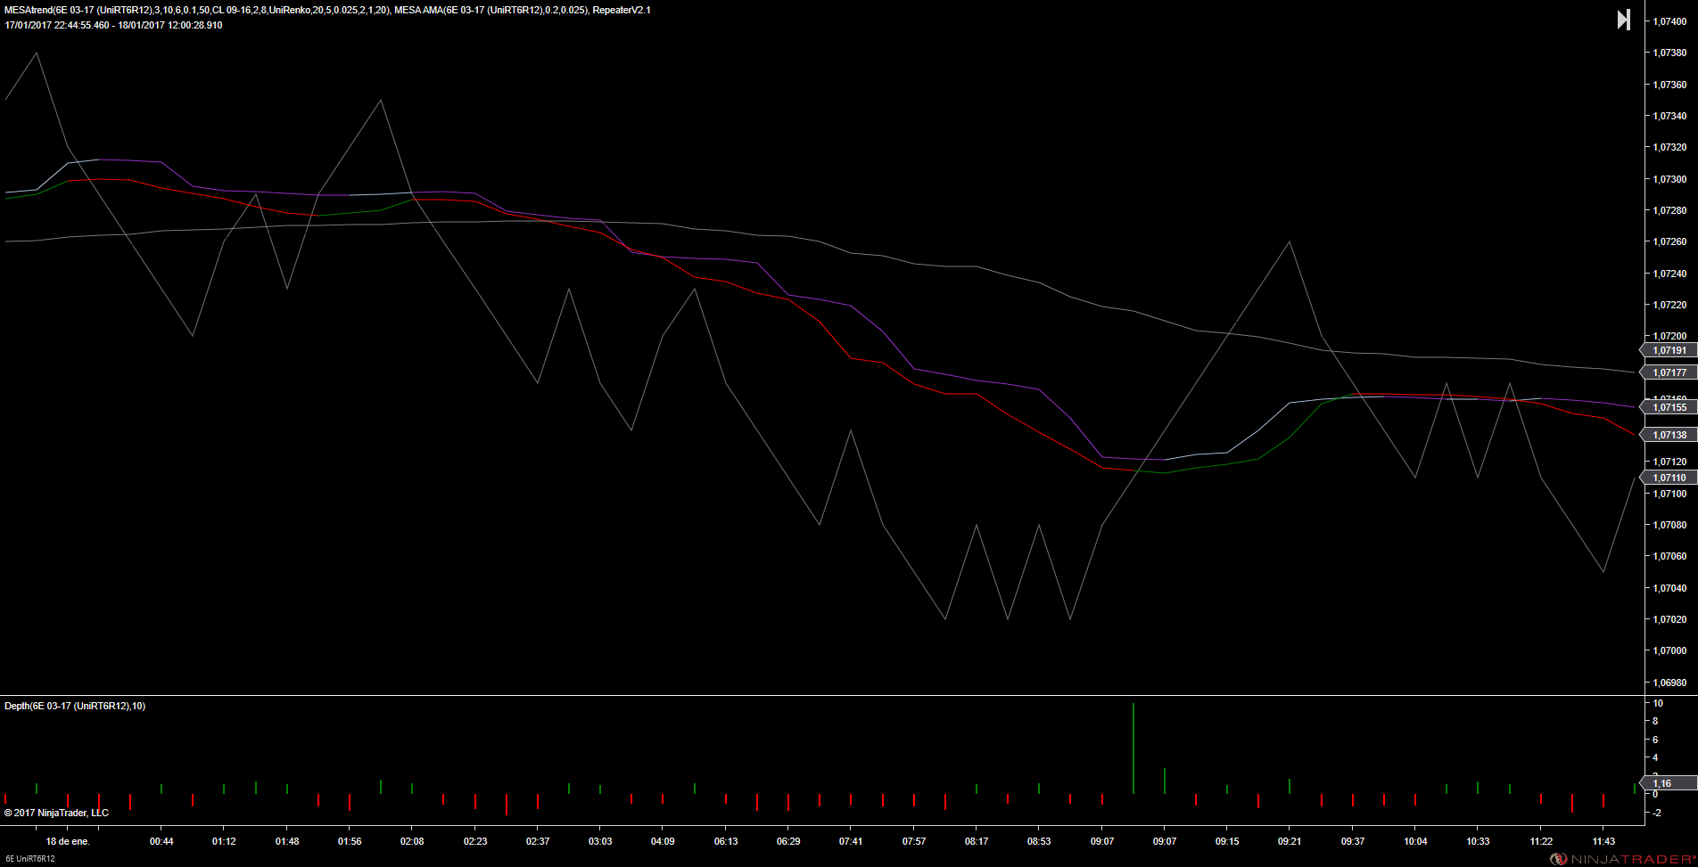The width and height of the screenshot is (1698, 867).
Task: Click the 1,07080 price axis label
Action: pos(1669,525)
